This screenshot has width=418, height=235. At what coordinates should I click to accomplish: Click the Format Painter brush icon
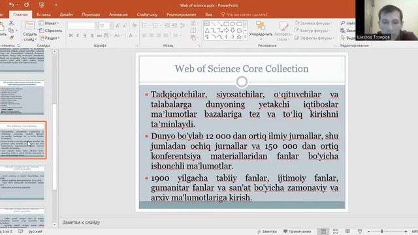(11, 38)
